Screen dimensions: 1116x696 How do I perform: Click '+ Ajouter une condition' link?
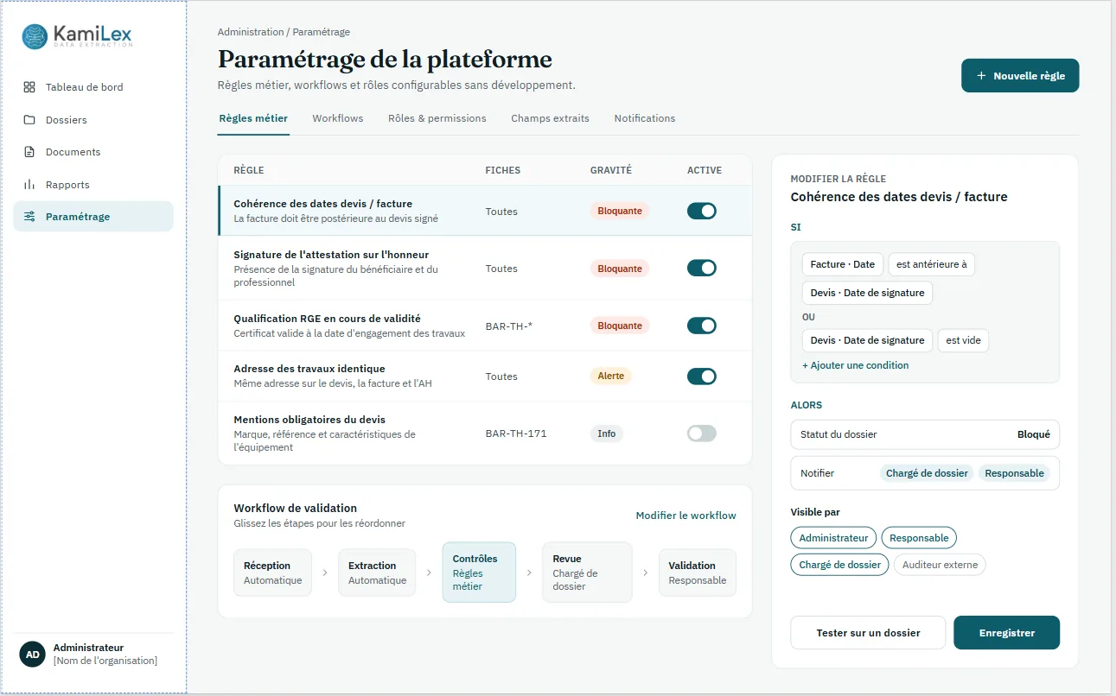[856, 365]
